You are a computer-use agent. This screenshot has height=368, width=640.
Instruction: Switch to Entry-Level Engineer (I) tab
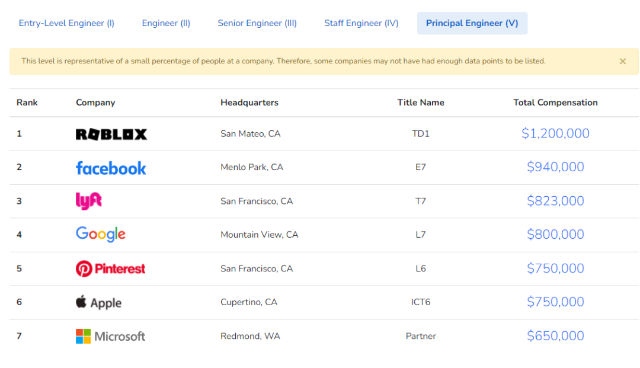pos(66,23)
